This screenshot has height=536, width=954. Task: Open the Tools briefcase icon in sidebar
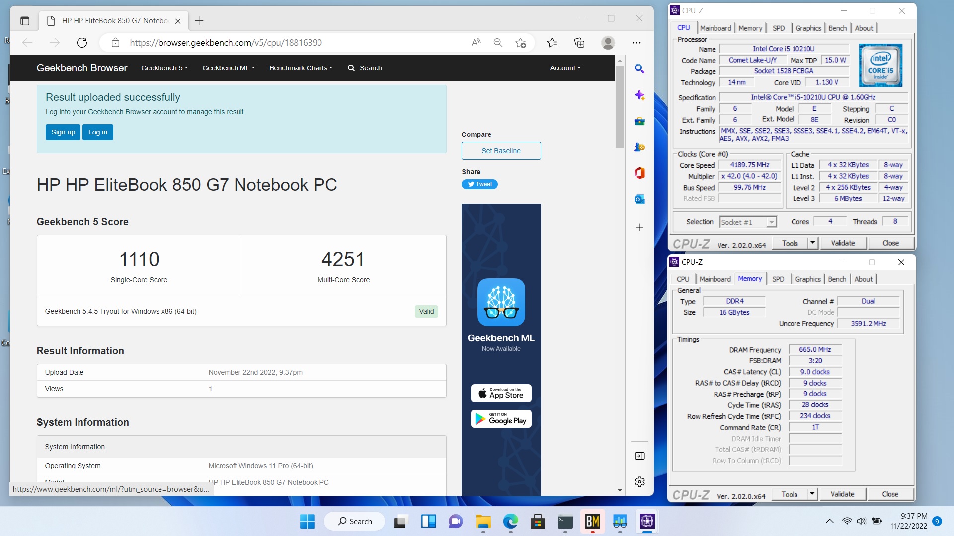(639, 122)
